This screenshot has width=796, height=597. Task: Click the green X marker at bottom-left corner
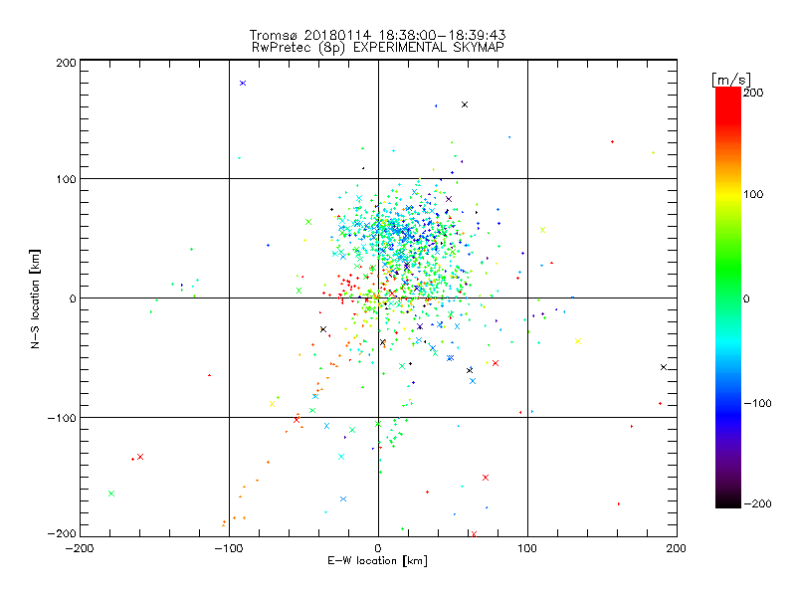pyautogui.click(x=111, y=494)
